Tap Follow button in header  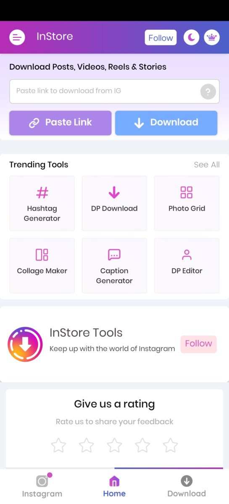(161, 38)
